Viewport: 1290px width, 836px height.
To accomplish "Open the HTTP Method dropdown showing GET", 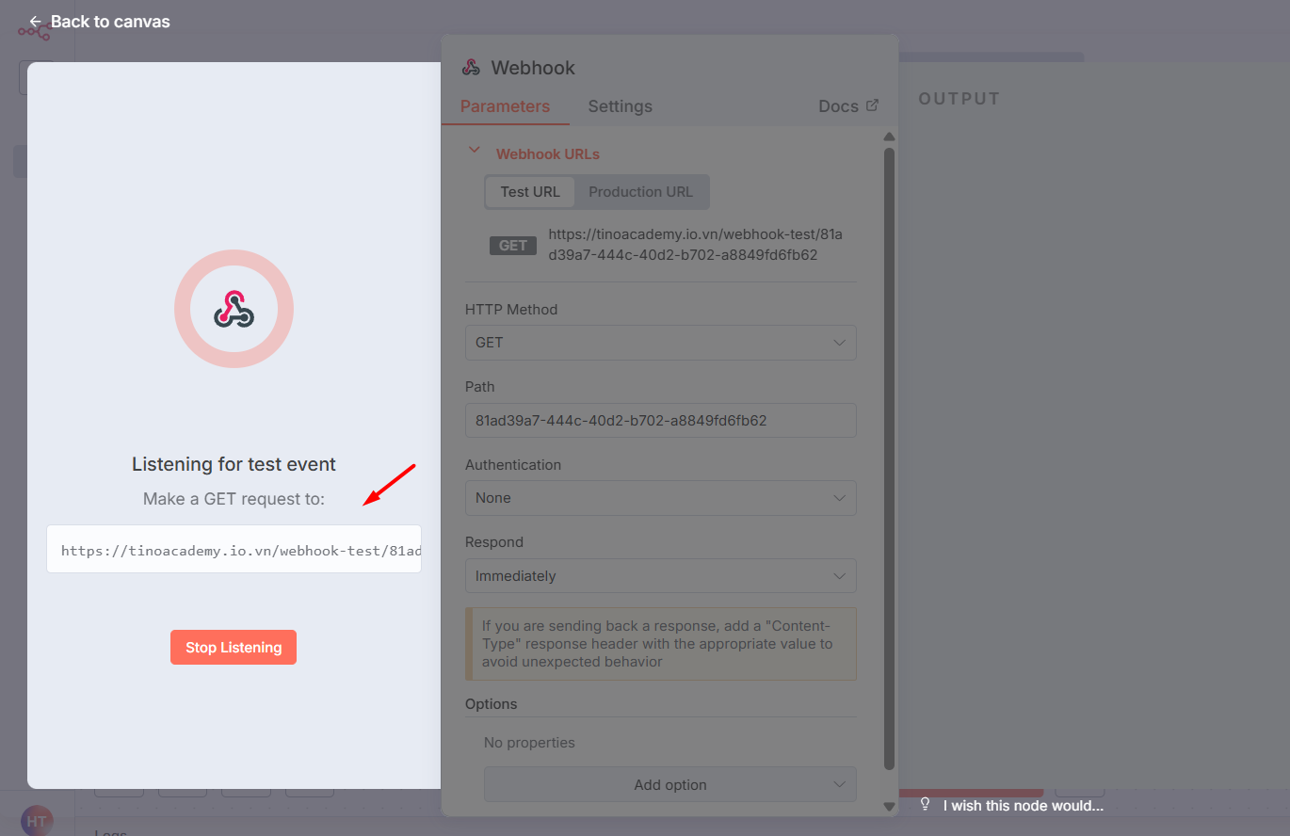I will click(660, 343).
